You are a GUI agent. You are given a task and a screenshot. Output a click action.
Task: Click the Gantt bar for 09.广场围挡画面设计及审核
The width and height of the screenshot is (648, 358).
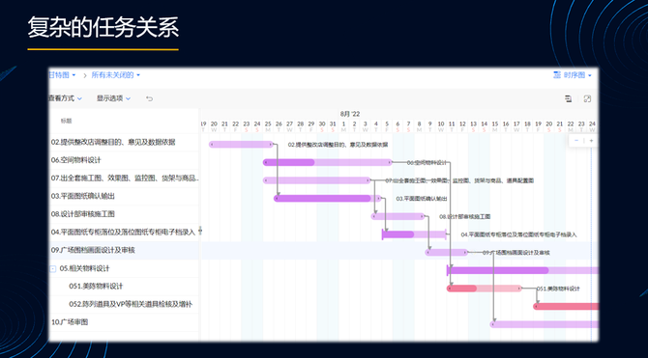click(446, 253)
